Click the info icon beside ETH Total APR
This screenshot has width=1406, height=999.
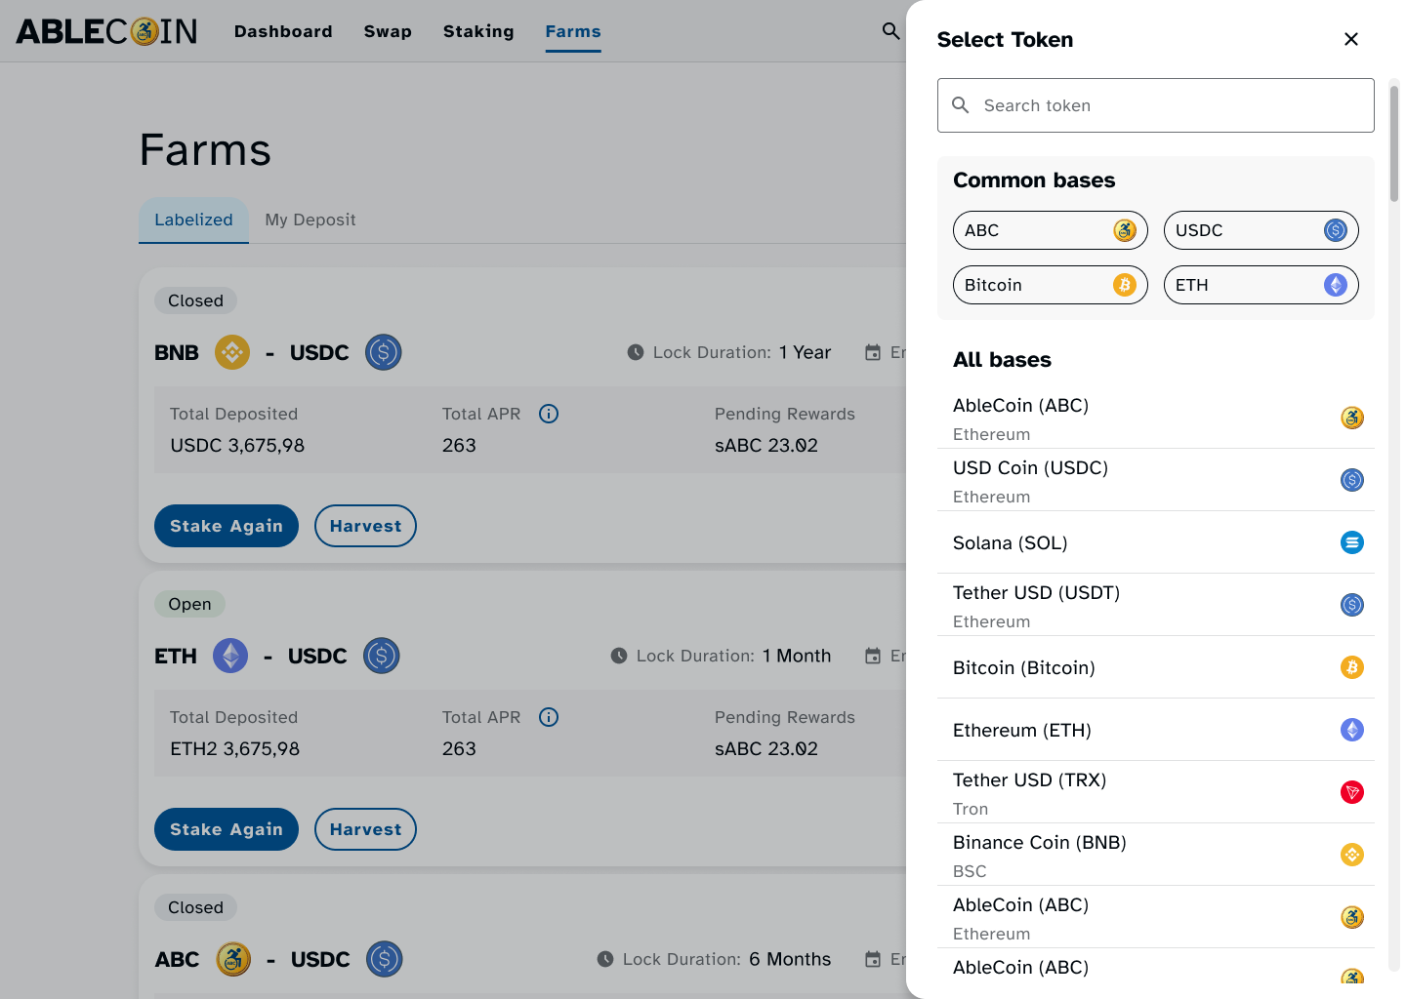tap(549, 717)
